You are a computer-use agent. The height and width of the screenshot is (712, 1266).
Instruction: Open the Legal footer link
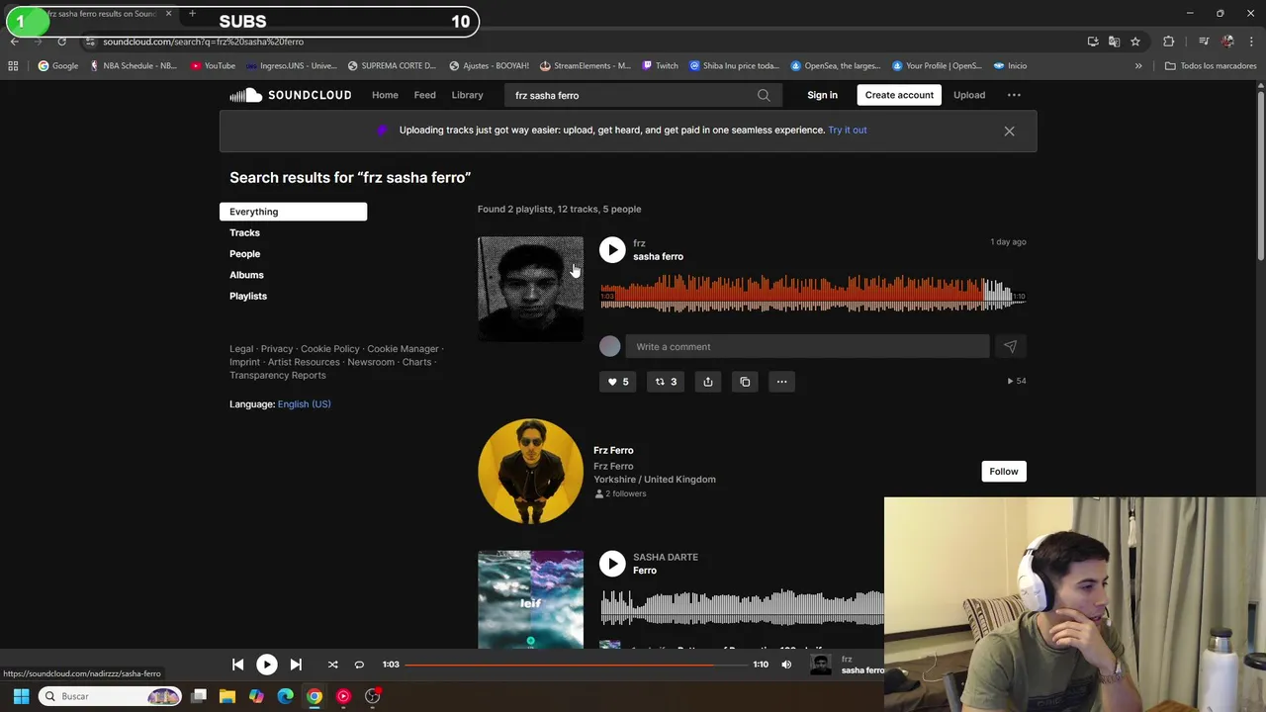point(241,349)
